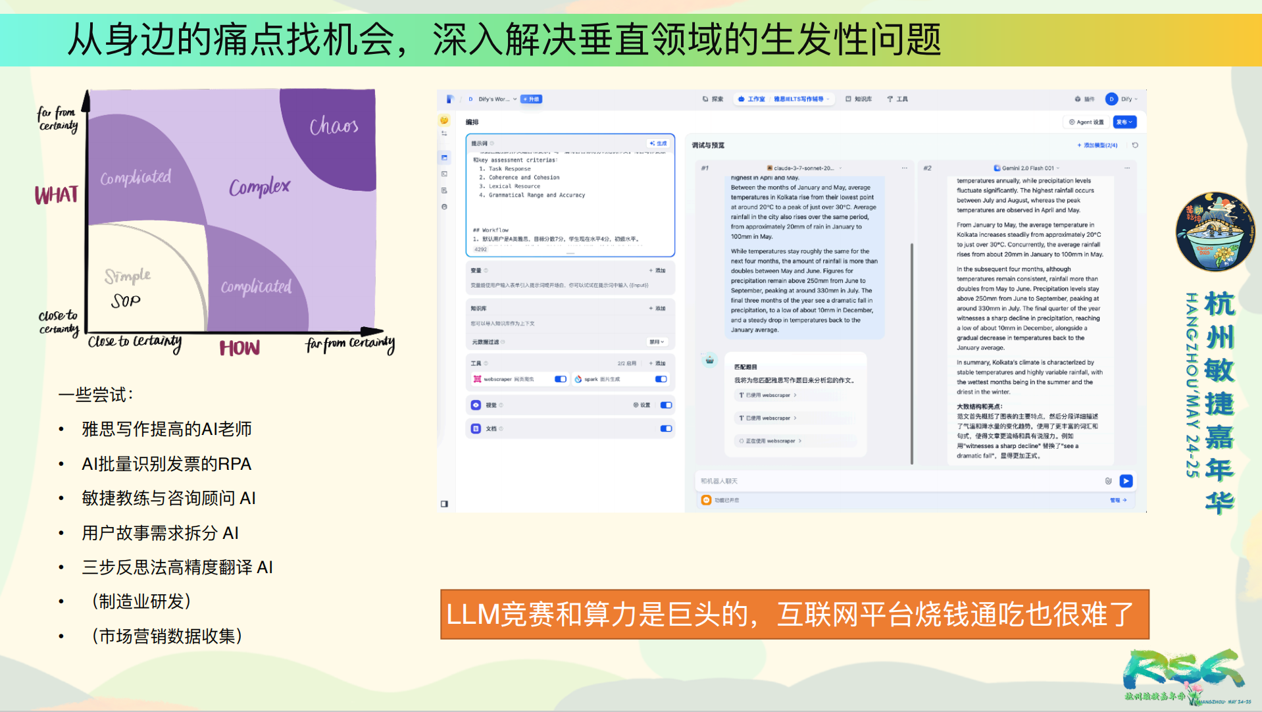Toggle the webscraper tool switch
This screenshot has height=712, width=1262.
pyautogui.click(x=561, y=379)
